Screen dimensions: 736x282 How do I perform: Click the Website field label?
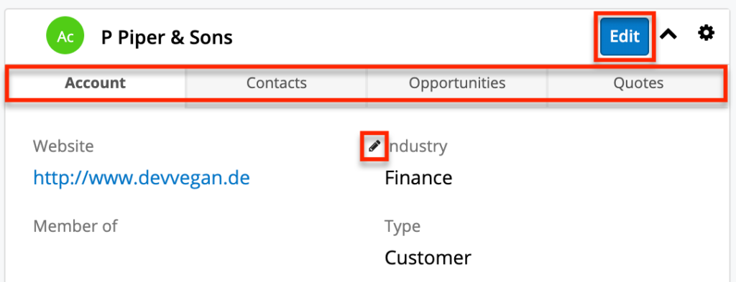(x=63, y=146)
